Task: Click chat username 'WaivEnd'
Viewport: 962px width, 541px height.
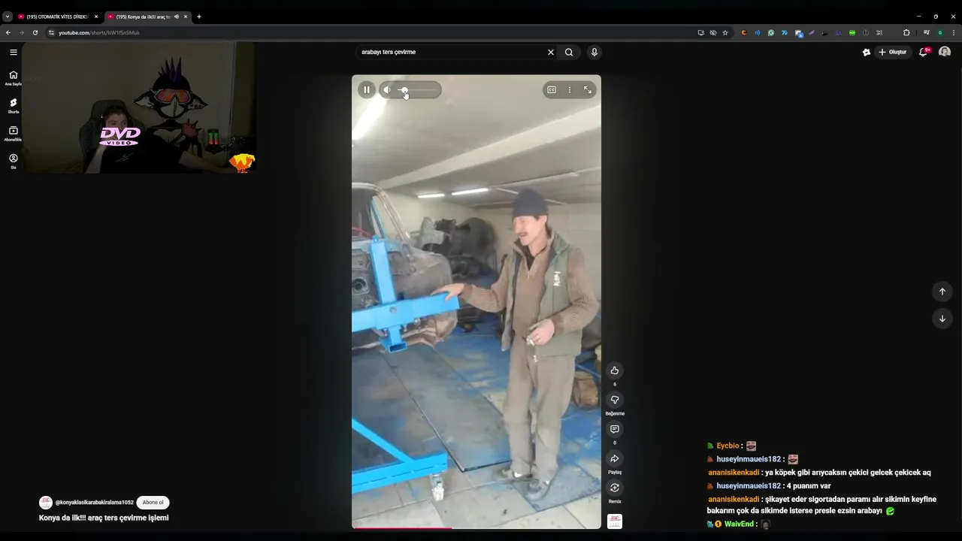Action: (x=739, y=524)
